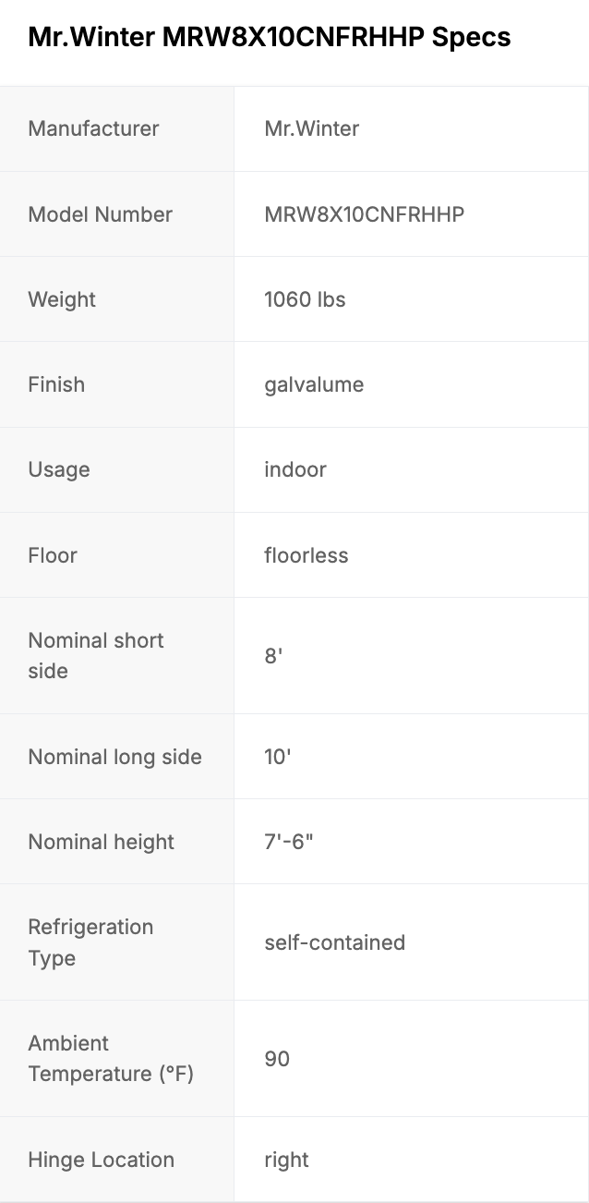The height and width of the screenshot is (1203, 589).
Task: Click the Mr.Winter manufacturer value
Action: click(x=311, y=128)
